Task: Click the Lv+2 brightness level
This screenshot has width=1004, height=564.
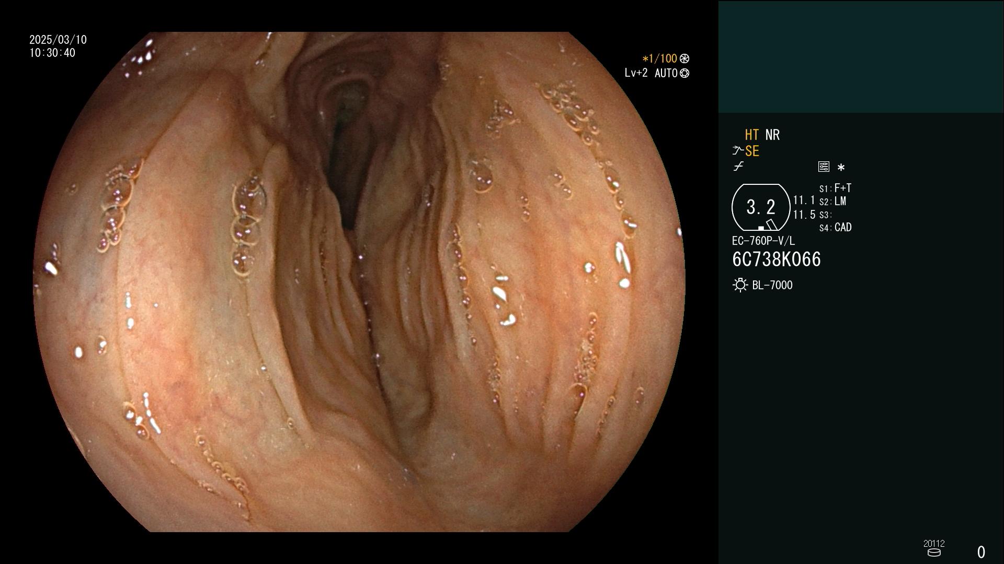Action: click(x=636, y=73)
